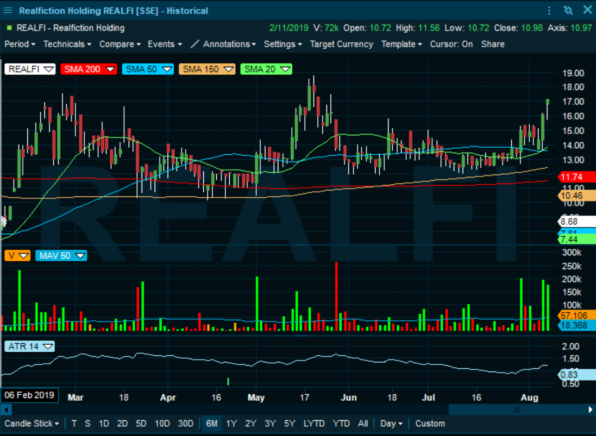Click the scroll right arrow
Image resolution: width=596 pixels, height=436 pixels.
[x=590, y=410]
